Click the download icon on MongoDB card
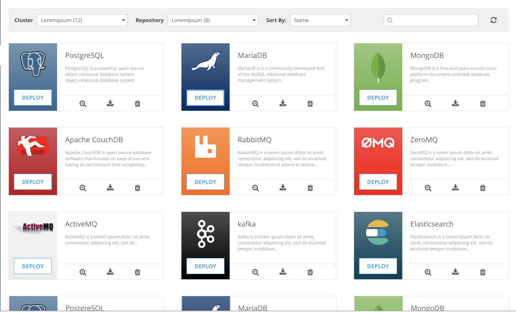The width and height of the screenshot is (516, 313). [455, 104]
